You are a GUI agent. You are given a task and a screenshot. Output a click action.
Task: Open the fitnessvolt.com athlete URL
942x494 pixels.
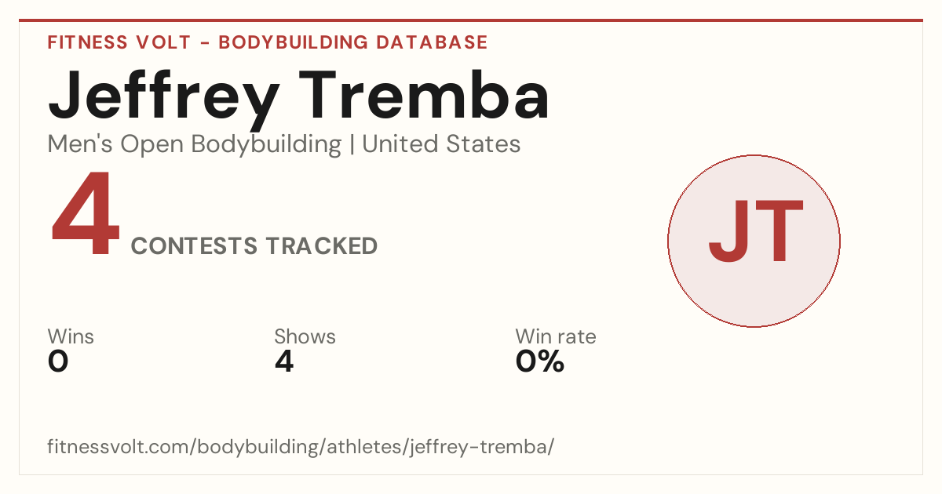point(301,447)
